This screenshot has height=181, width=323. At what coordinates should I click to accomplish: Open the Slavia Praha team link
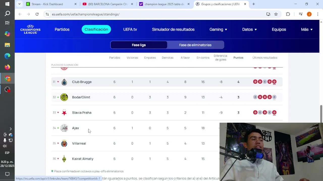(82, 113)
